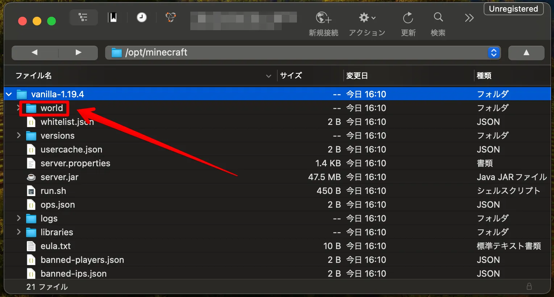554x297 pixels.
Task: Sort by the ファイル名 column header
Action: tap(33, 76)
